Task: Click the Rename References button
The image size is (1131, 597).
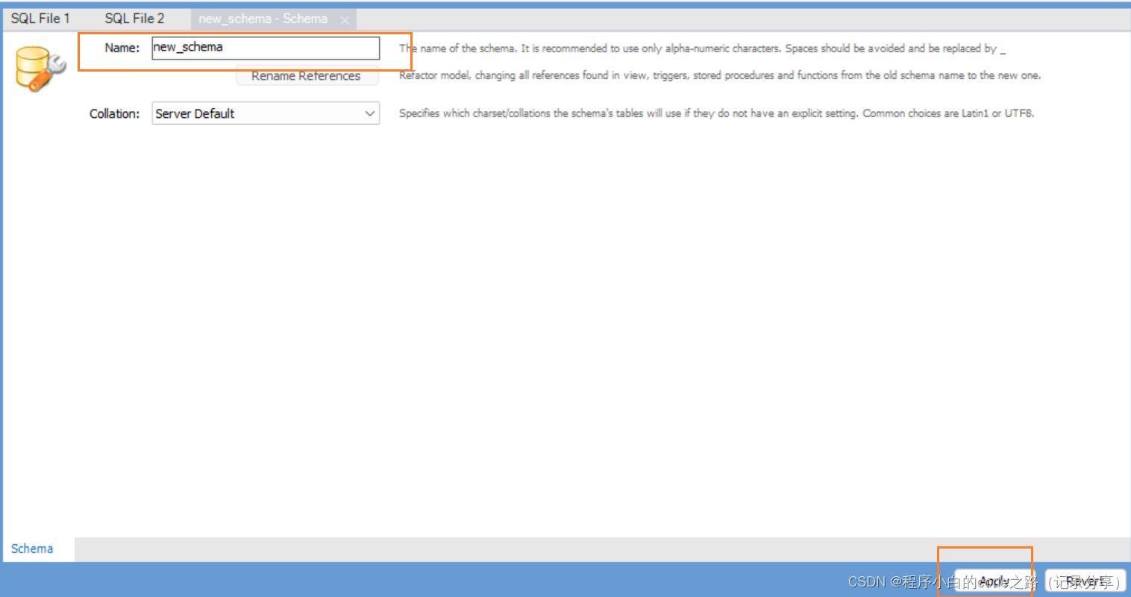Action: (x=307, y=76)
